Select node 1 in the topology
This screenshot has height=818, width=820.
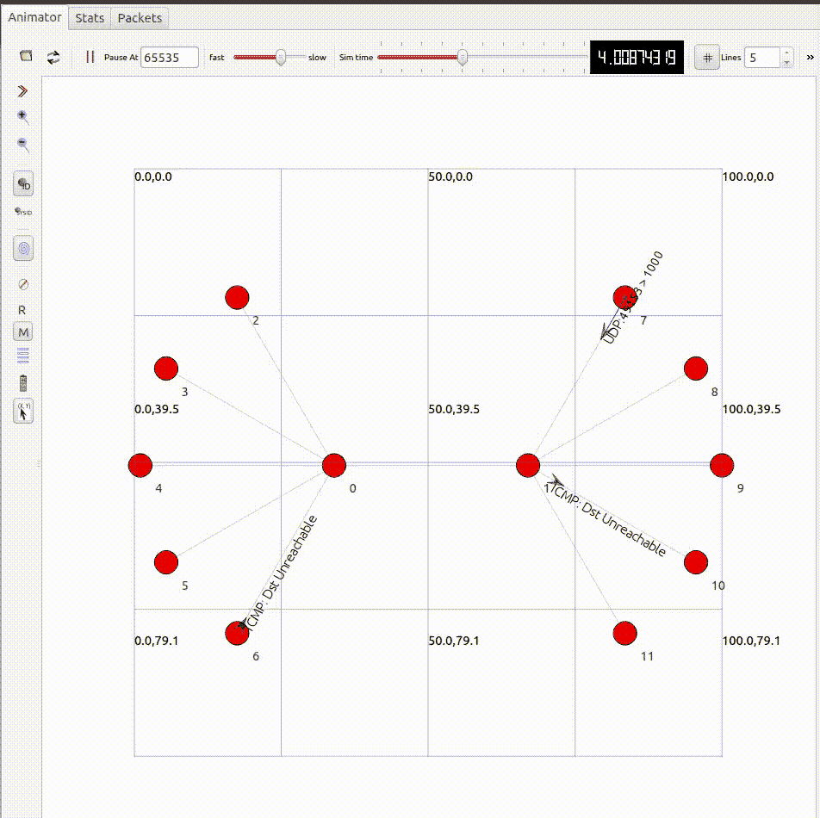pyautogui.click(x=528, y=465)
